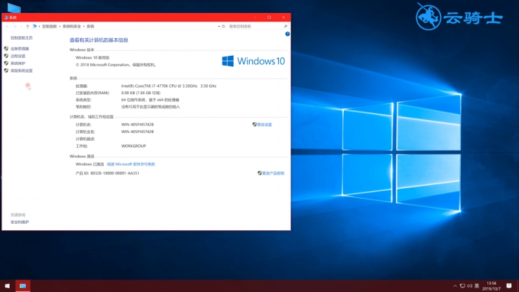This screenshot has width=519, height=292.
Task: Click the processor text Intel Core i7-4770K
Action: coord(169,86)
